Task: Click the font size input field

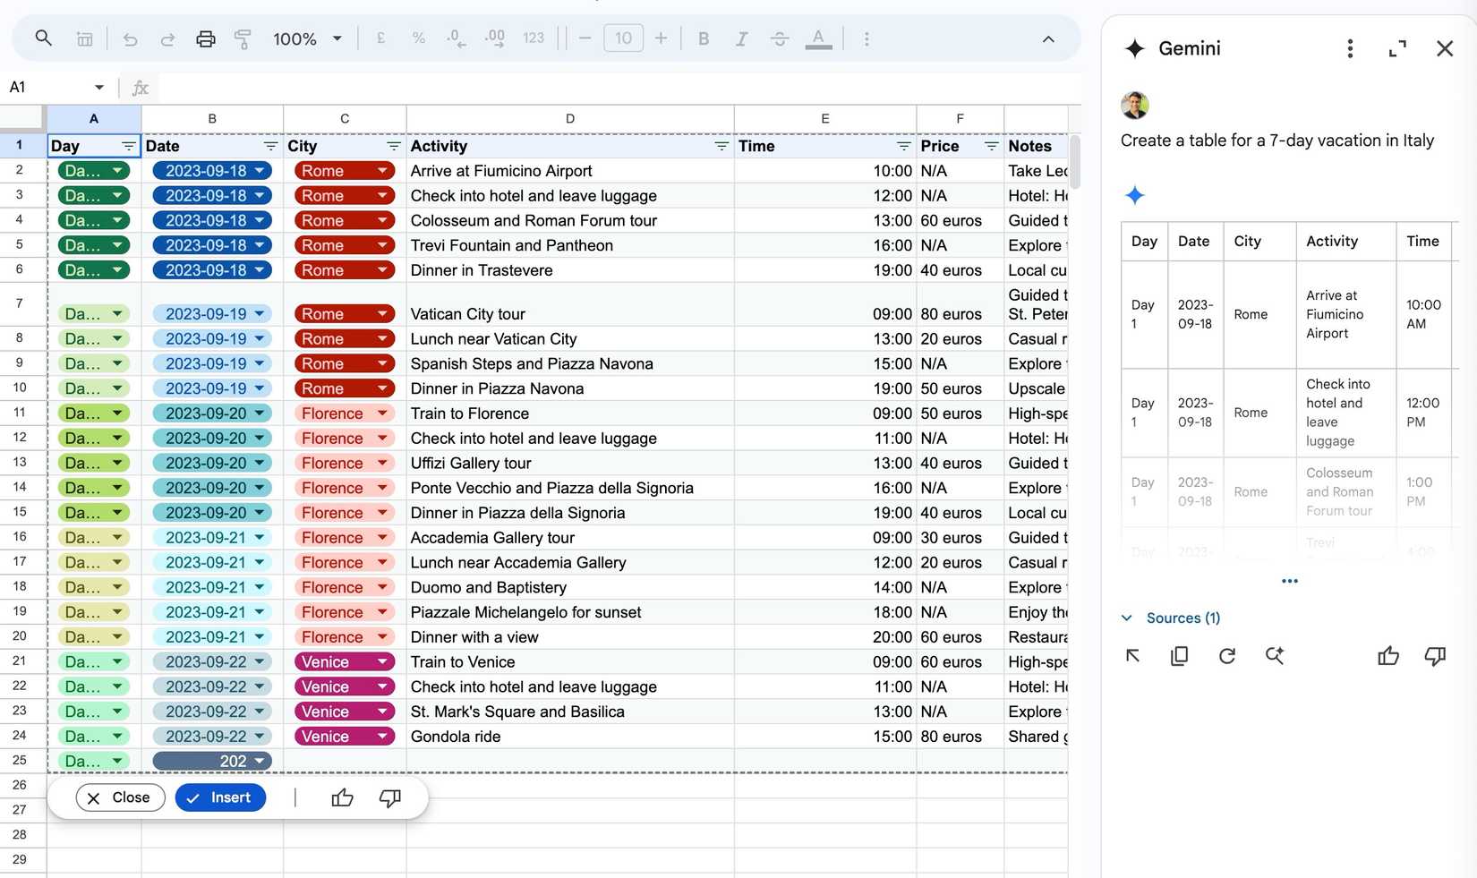Action: click(x=623, y=38)
